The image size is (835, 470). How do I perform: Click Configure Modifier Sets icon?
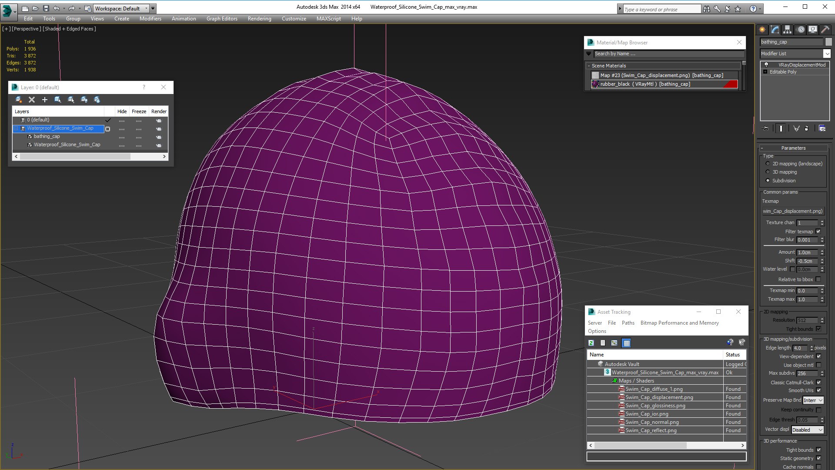822,128
